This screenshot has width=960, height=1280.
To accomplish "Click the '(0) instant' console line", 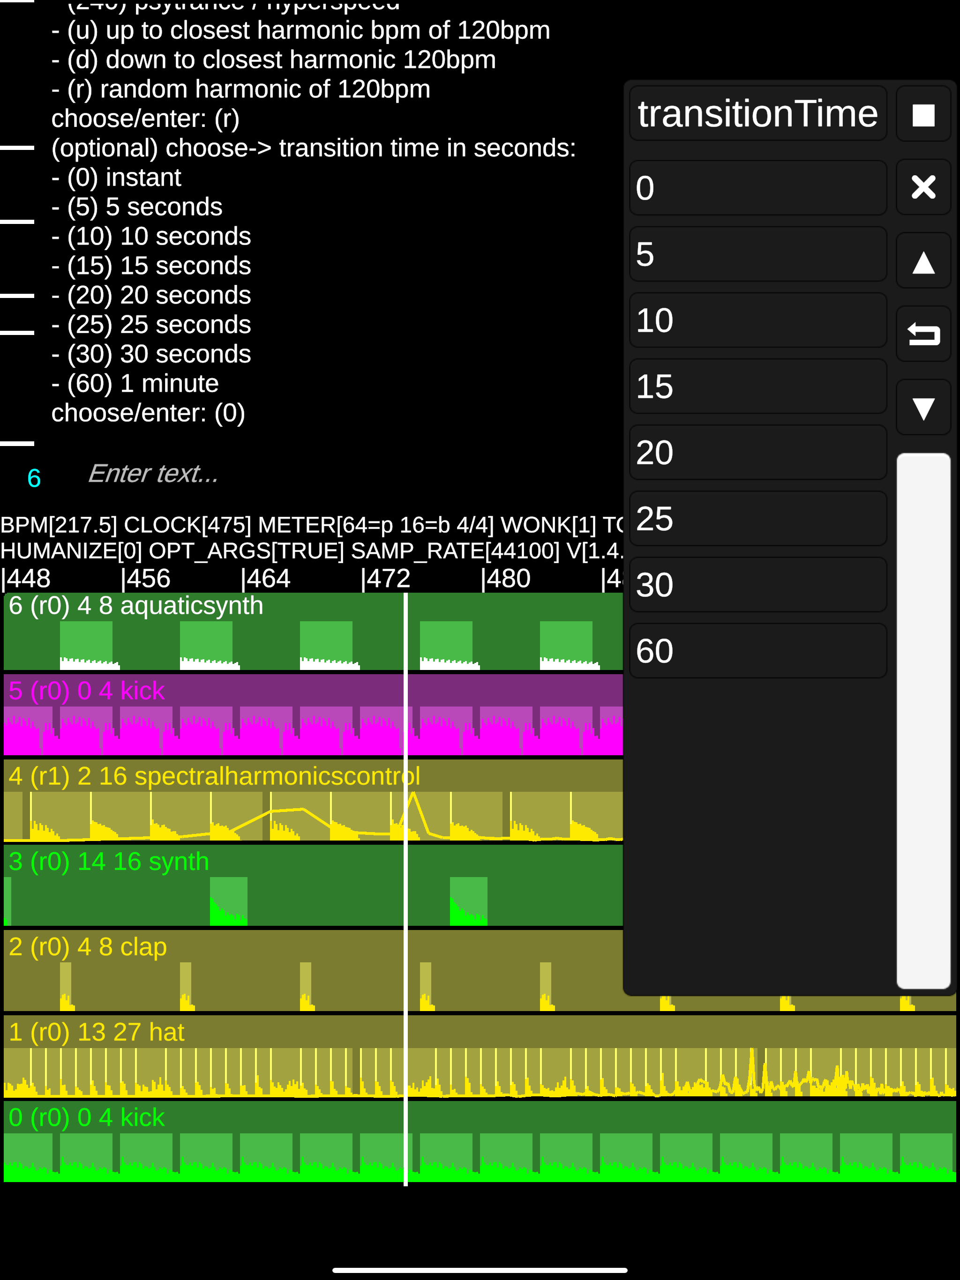I will (116, 177).
